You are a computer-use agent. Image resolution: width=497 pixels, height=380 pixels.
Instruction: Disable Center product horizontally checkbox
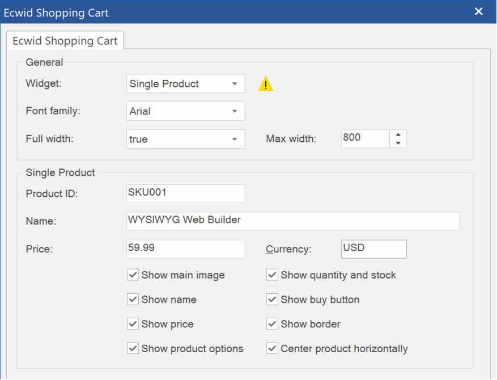[x=273, y=348]
